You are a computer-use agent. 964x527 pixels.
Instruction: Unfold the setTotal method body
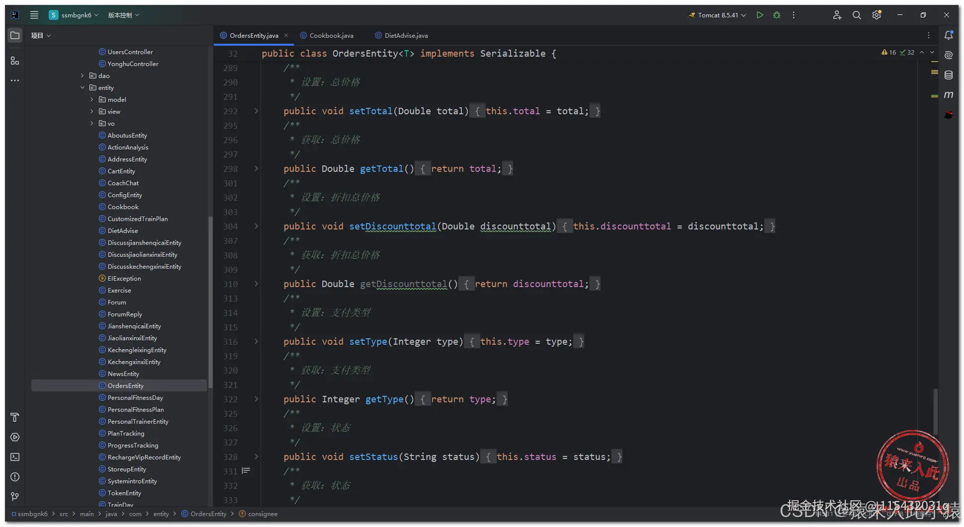click(x=256, y=111)
